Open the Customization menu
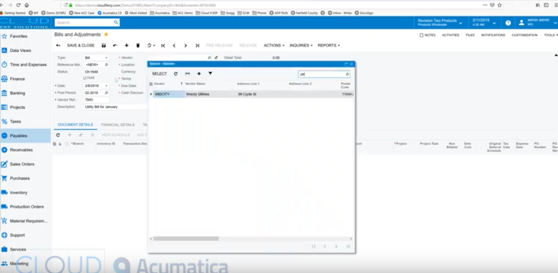 pos(524,35)
